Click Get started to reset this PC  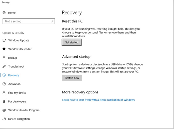pos(72,42)
